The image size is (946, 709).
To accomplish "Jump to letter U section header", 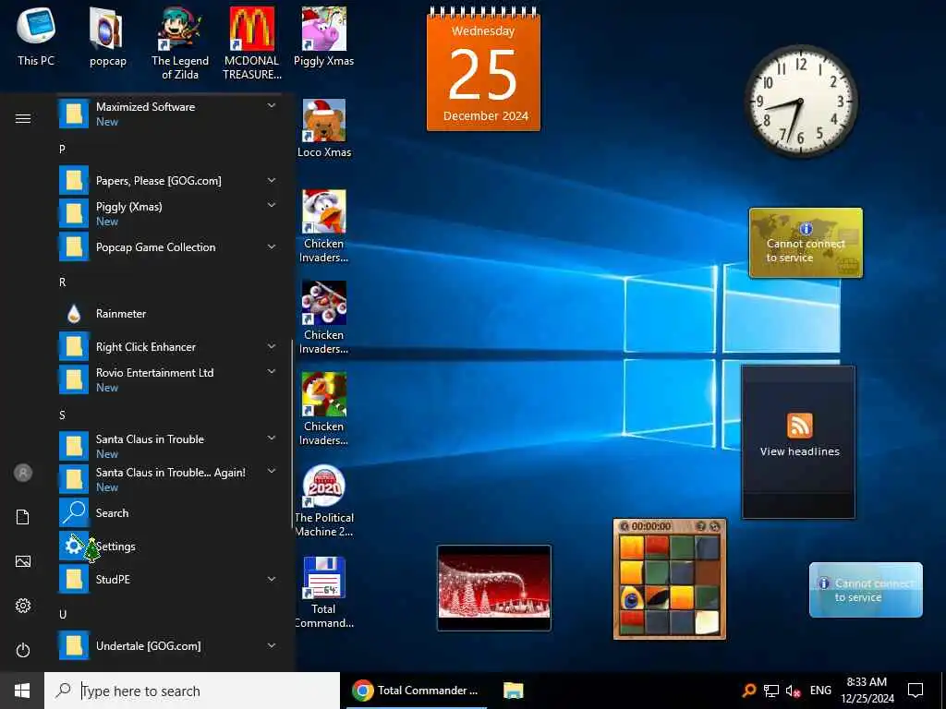I will [62, 614].
